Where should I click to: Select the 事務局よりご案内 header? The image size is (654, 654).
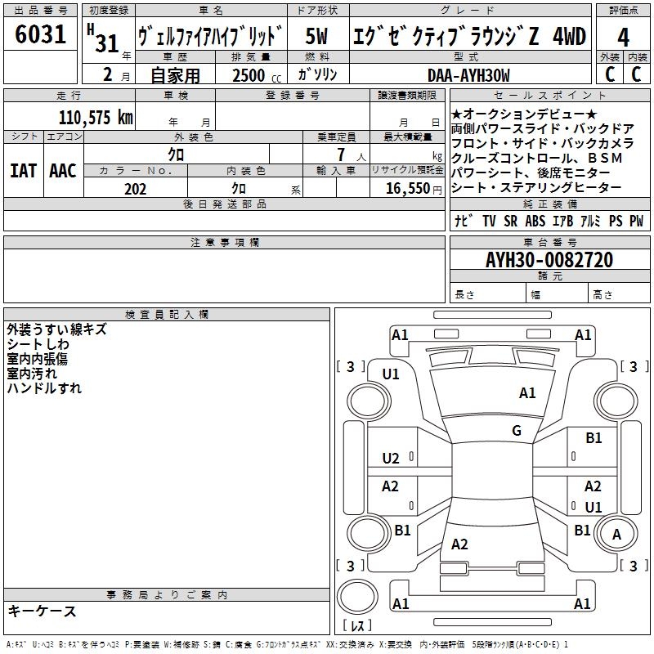[x=167, y=595]
